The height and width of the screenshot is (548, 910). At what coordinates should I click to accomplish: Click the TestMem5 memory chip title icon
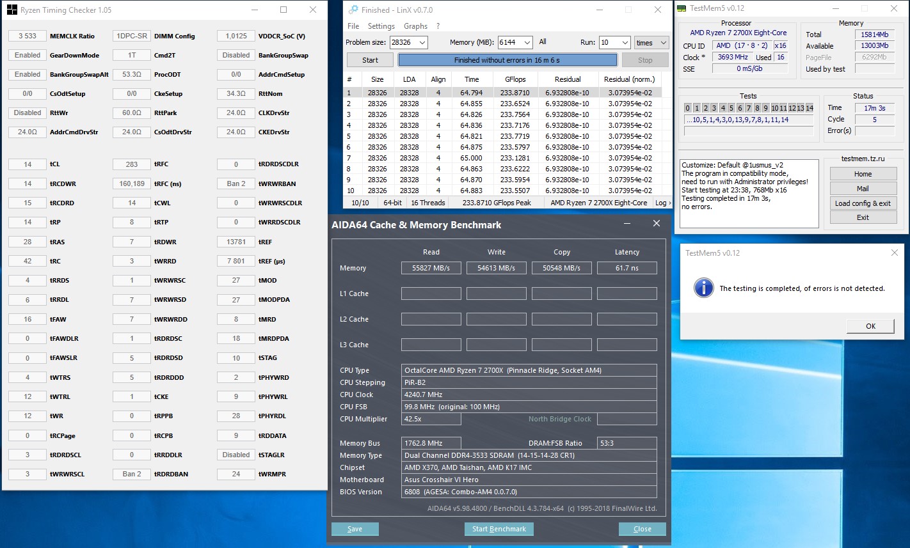682,8
